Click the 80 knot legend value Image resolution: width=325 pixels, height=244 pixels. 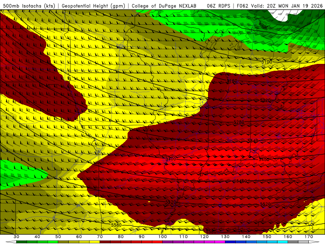pos(121,237)
